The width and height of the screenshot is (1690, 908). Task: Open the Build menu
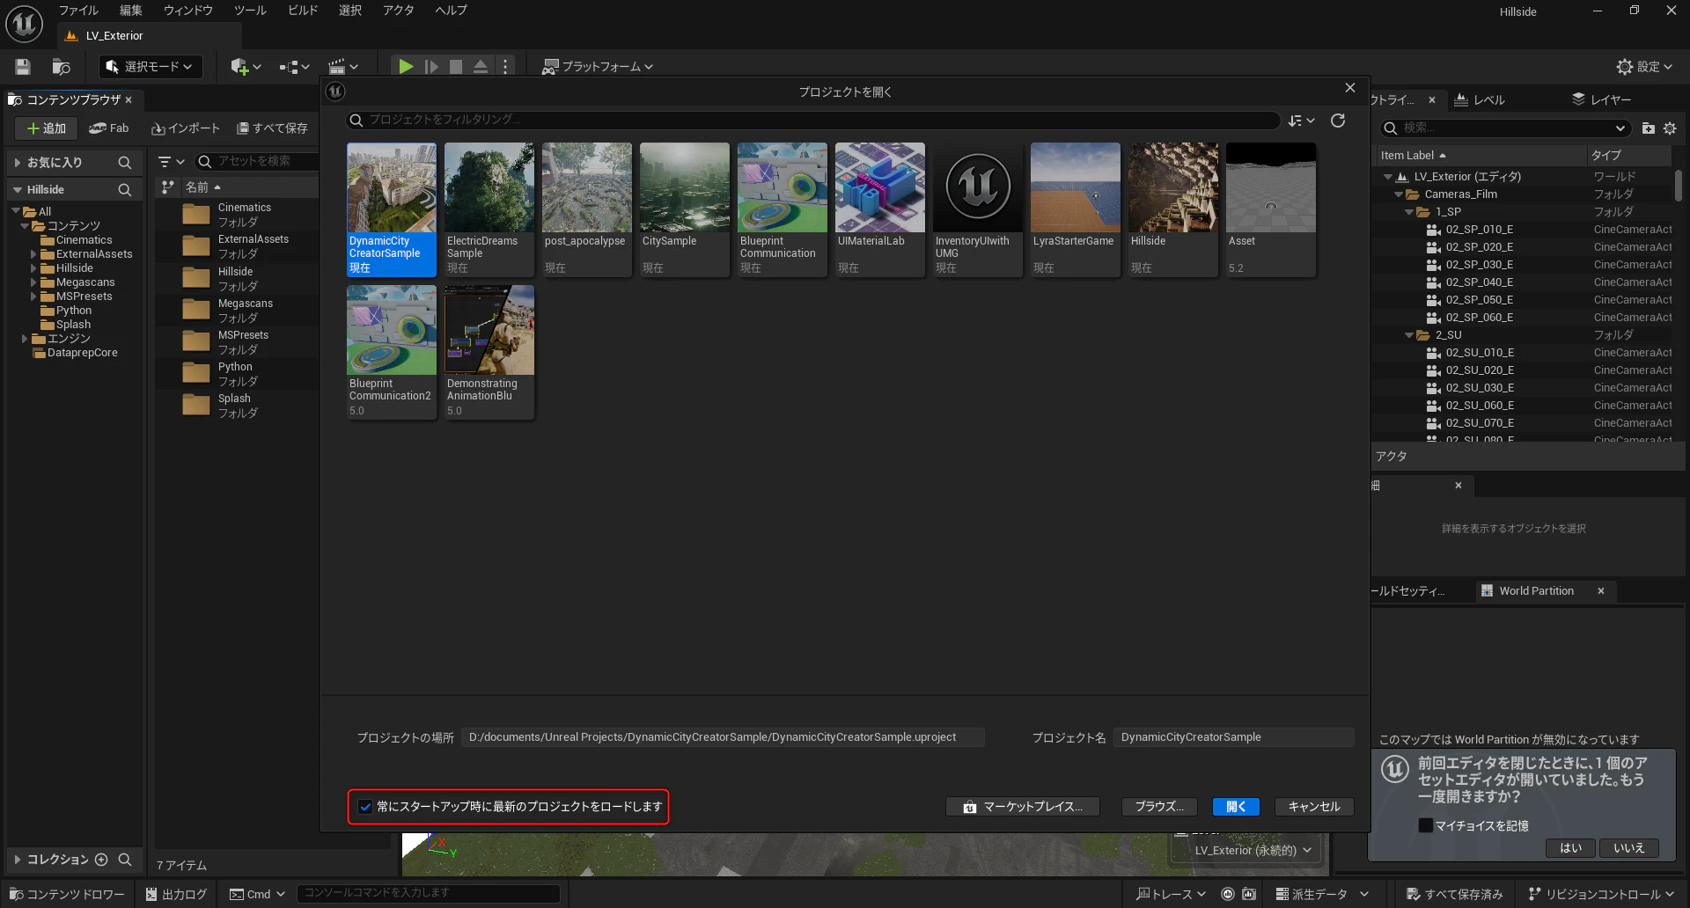303,11
